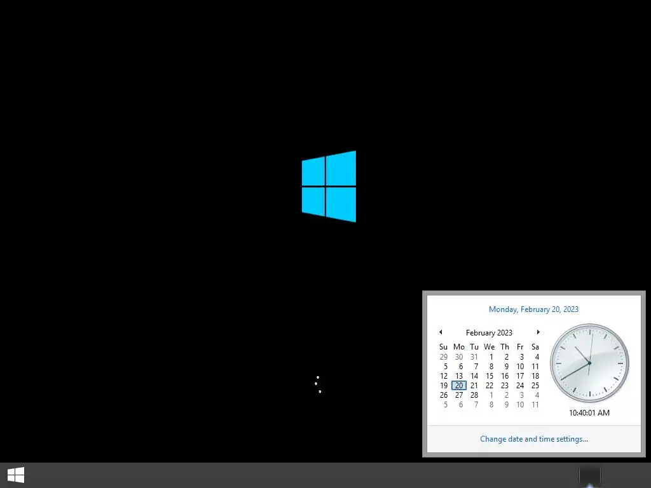Select Friday February 3 in first row

point(522,357)
